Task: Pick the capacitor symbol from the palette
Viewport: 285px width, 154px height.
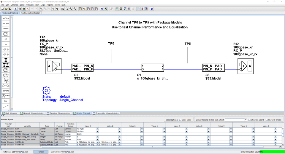Action: point(6,24)
